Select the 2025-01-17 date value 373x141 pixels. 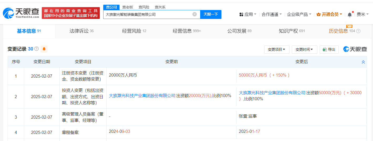tap(250, 131)
